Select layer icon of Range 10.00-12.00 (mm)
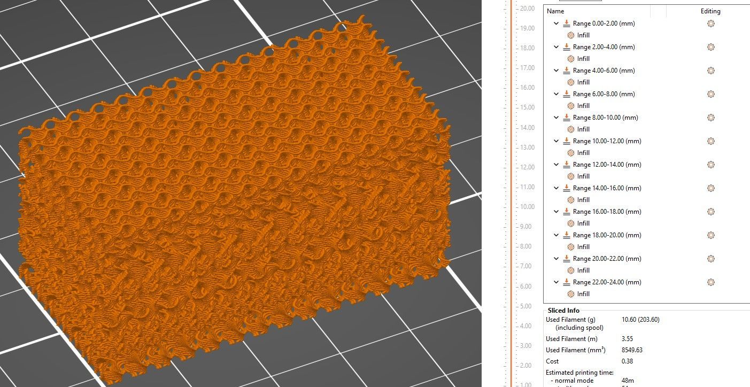750x387 pixels. [x=567, y=141]
